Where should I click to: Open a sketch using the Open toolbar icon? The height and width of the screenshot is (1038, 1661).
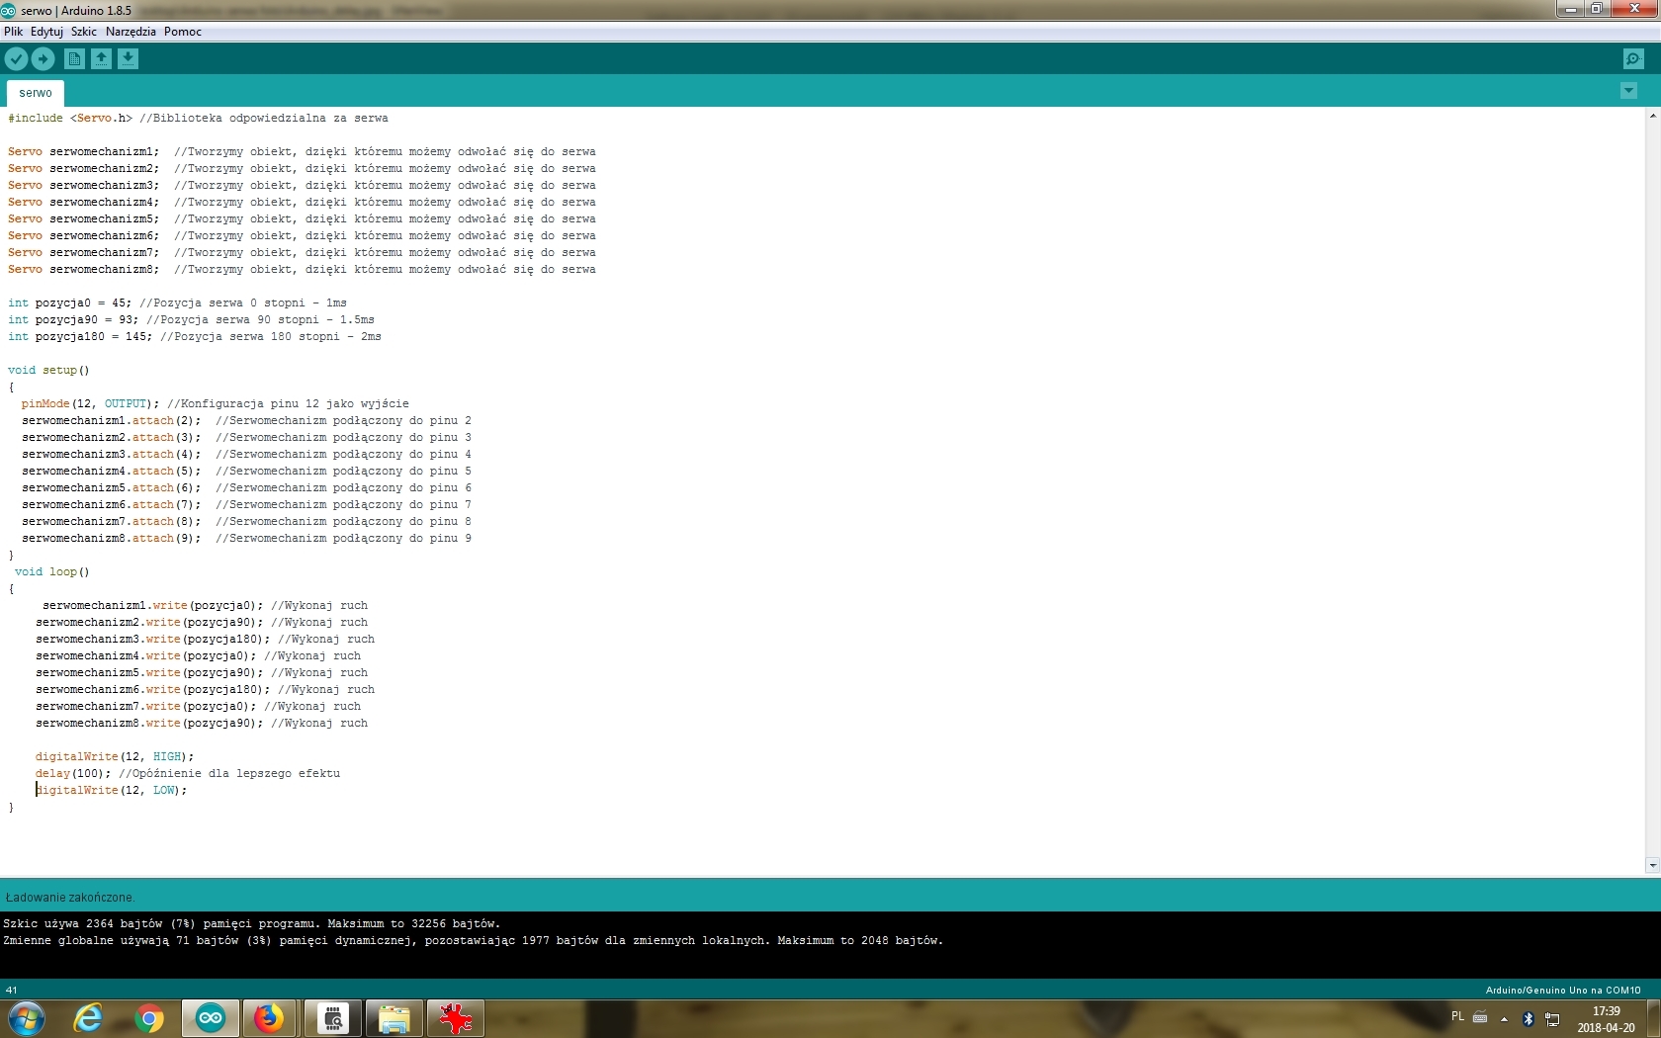(x=101, y=59)
